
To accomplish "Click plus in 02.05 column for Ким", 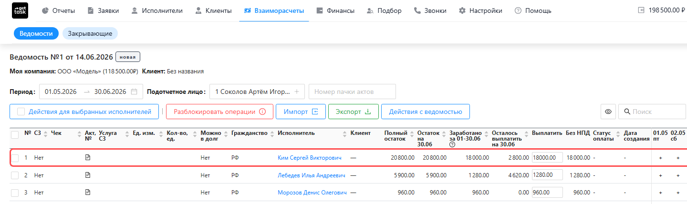I will 678,158.
